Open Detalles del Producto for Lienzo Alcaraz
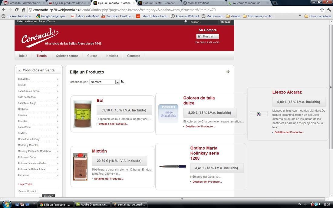Image resolution: width=333 pixels, height=208 pixels. click(x=289, y=132)
